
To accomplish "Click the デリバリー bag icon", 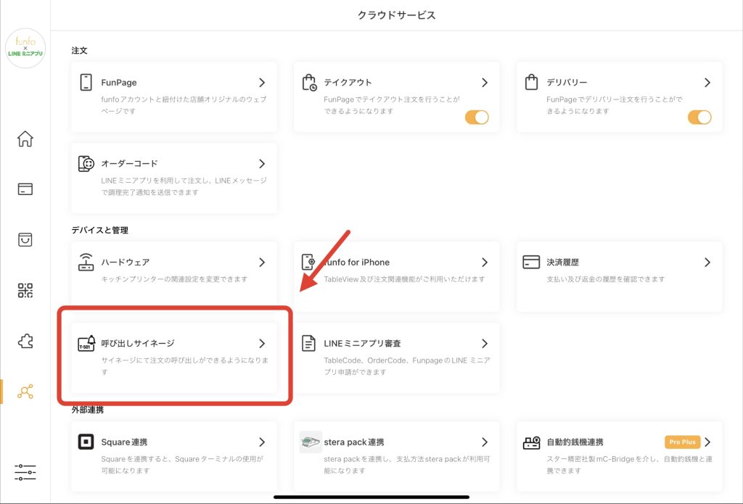I will pos(532,82).
